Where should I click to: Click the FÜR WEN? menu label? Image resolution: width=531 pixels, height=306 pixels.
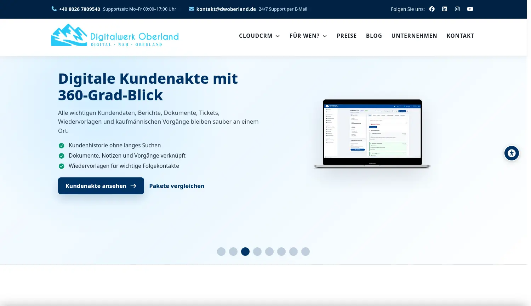click(304, 36)
